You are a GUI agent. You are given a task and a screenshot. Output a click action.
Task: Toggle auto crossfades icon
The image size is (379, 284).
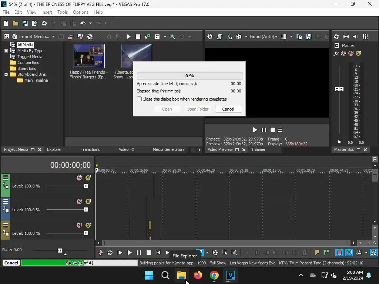click(x=349, y=253)
